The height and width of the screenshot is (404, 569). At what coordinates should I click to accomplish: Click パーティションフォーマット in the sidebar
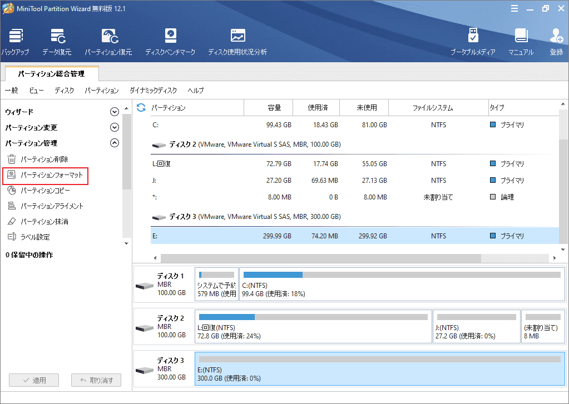tap(51, 175)
